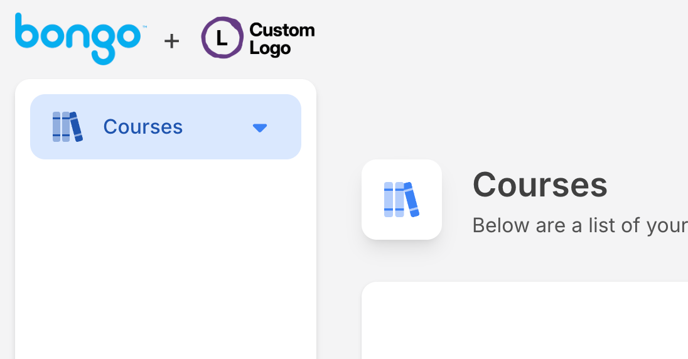This screenshot has width=688, height=359.
Task: Select the highlighted Courses navigation row
Action: click(x=166, y=127)
